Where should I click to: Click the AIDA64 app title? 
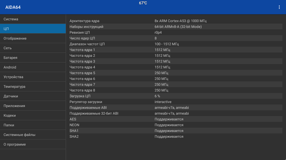click(x=13, y=7)
